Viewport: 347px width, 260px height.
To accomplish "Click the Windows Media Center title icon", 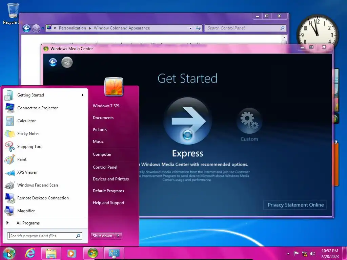I will tap(46, 49).
